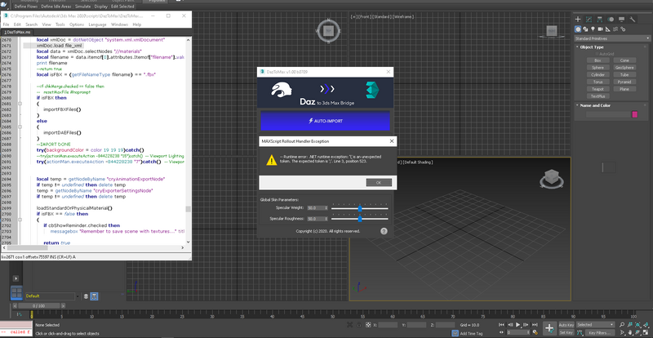Click OK in the exception dialog
The width and height of the screenshot is (653, 338).
point(379,183)
